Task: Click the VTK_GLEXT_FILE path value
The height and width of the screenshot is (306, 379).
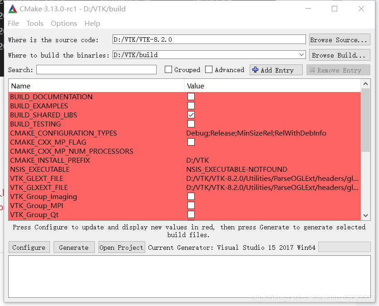Action: point(272,178)
